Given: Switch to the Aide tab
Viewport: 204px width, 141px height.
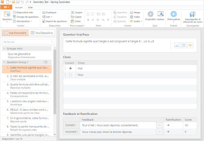Looking at the screenshot, I should 30,7.
